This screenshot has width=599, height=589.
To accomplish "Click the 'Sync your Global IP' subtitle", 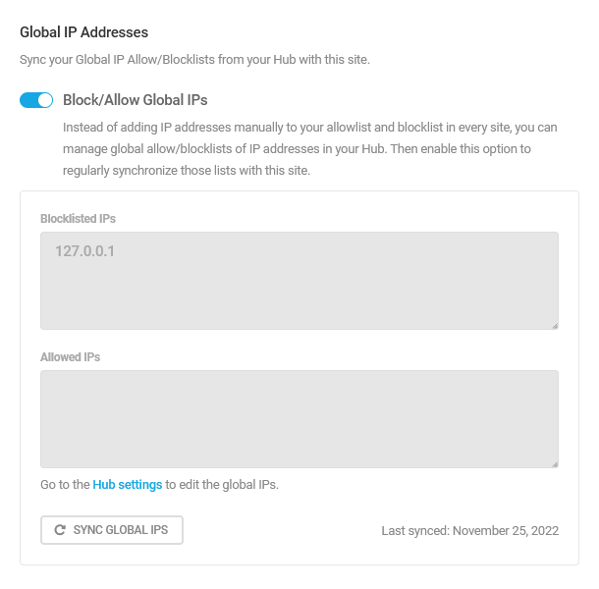I will (194, 60).
